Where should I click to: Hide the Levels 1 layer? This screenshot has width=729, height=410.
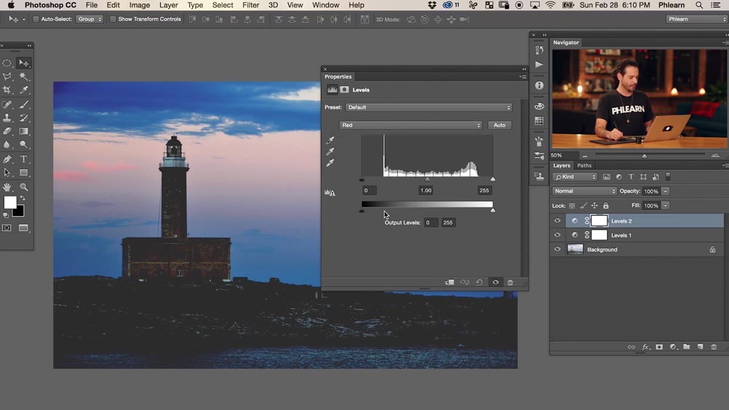(557, 235)
